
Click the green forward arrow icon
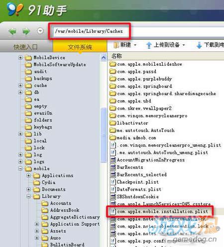(26, 31)
